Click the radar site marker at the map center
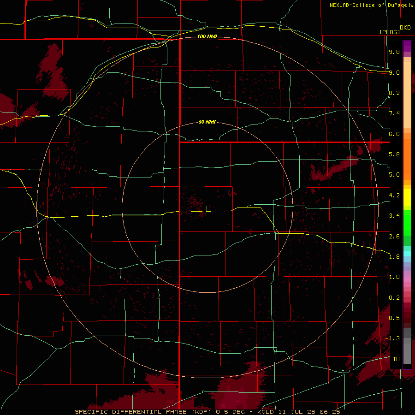Screen dimensions: 415x415 click(x=207, y=208)
